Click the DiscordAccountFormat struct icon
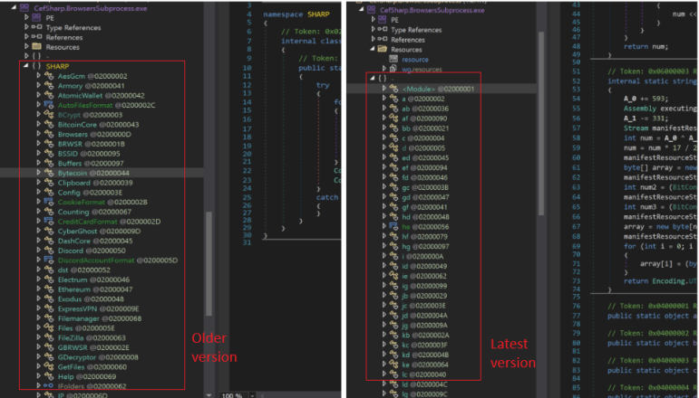The width and height of the screenshot is (699, 398). coord(49,261)
